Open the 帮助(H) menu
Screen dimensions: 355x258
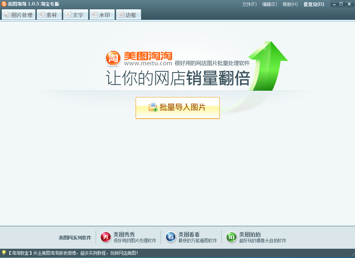click(290, 4)
